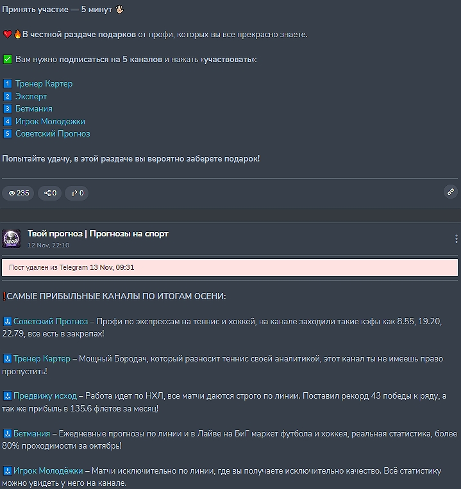Open Советский Прогноз link in numbered list

(x=53, y=134)
